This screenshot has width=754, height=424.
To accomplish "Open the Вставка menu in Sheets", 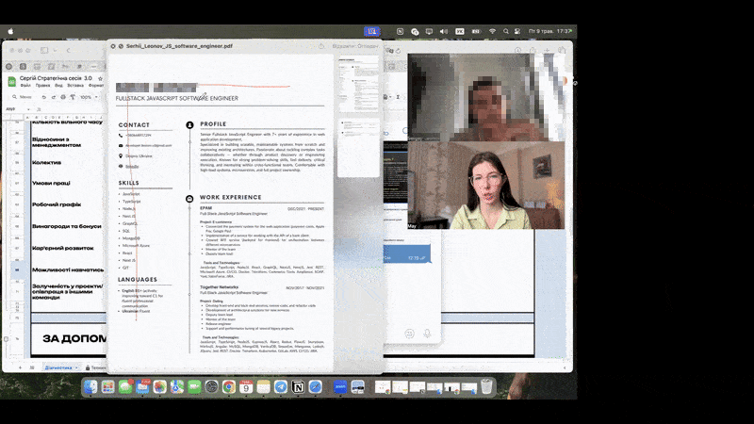I will point(72,86).
